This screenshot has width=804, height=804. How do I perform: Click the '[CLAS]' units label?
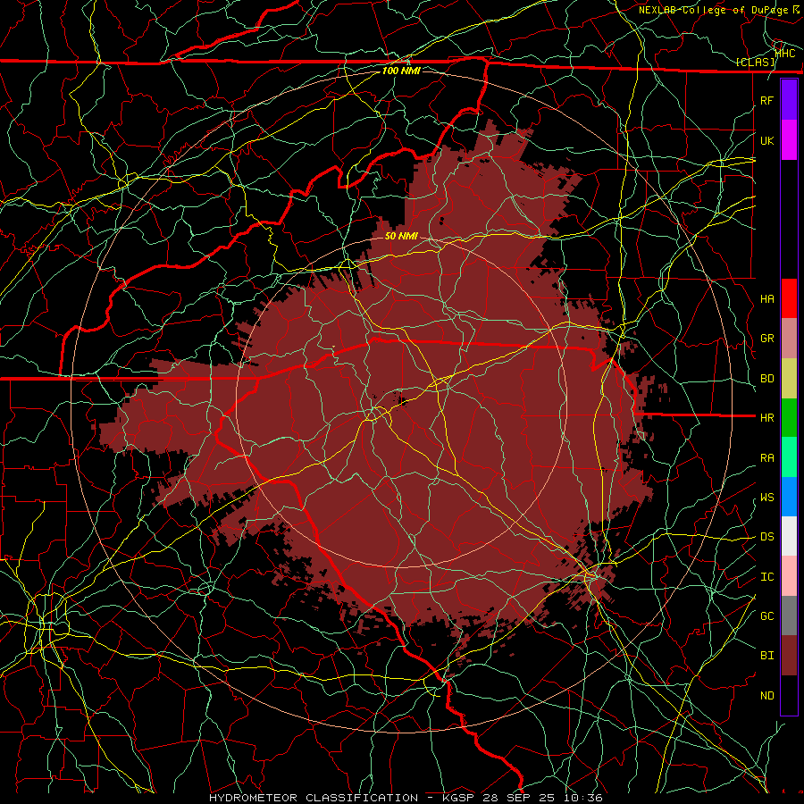(x=755, y=62)
